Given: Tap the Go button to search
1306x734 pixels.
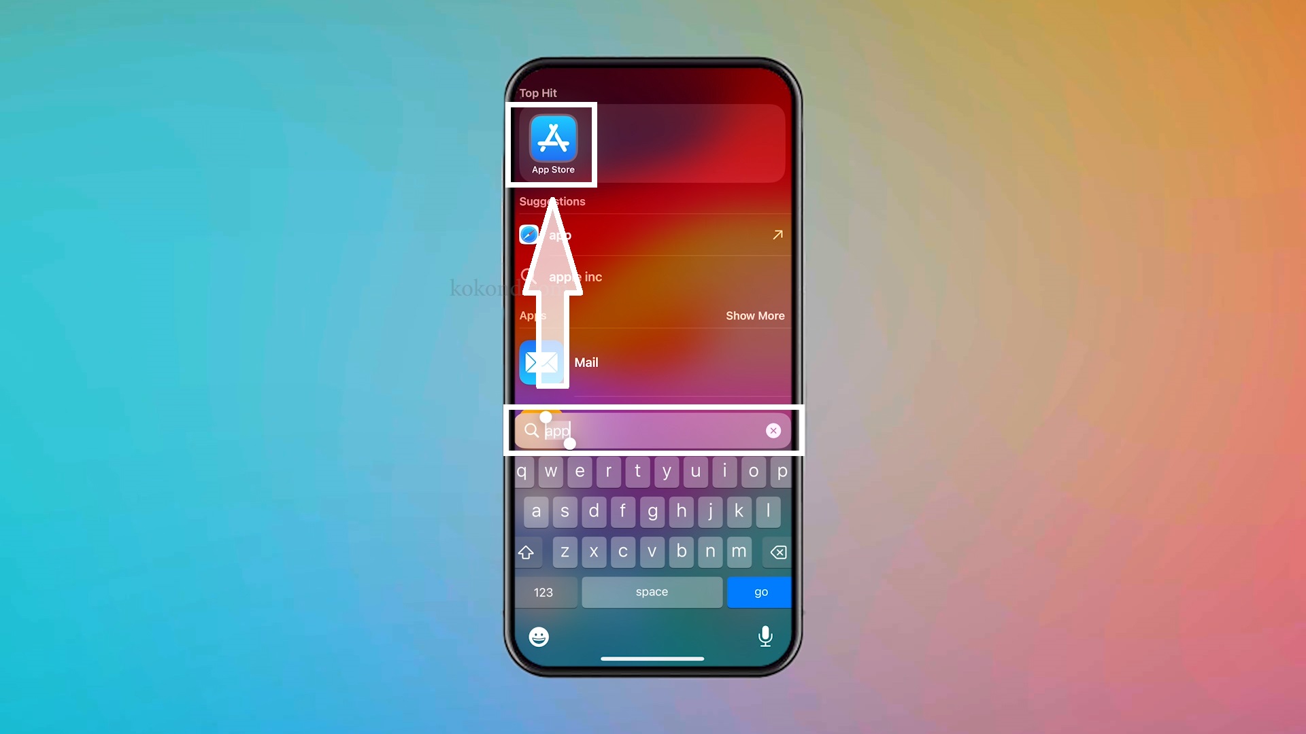Looking at the screenshot, I should coord(760,591).
